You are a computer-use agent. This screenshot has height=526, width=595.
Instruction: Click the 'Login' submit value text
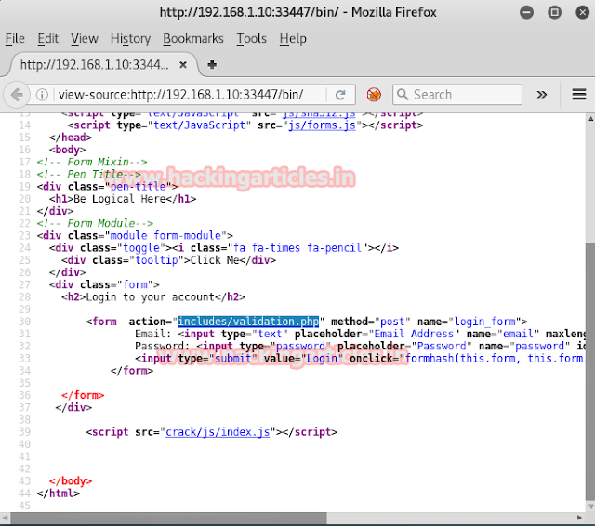[322, 359]
